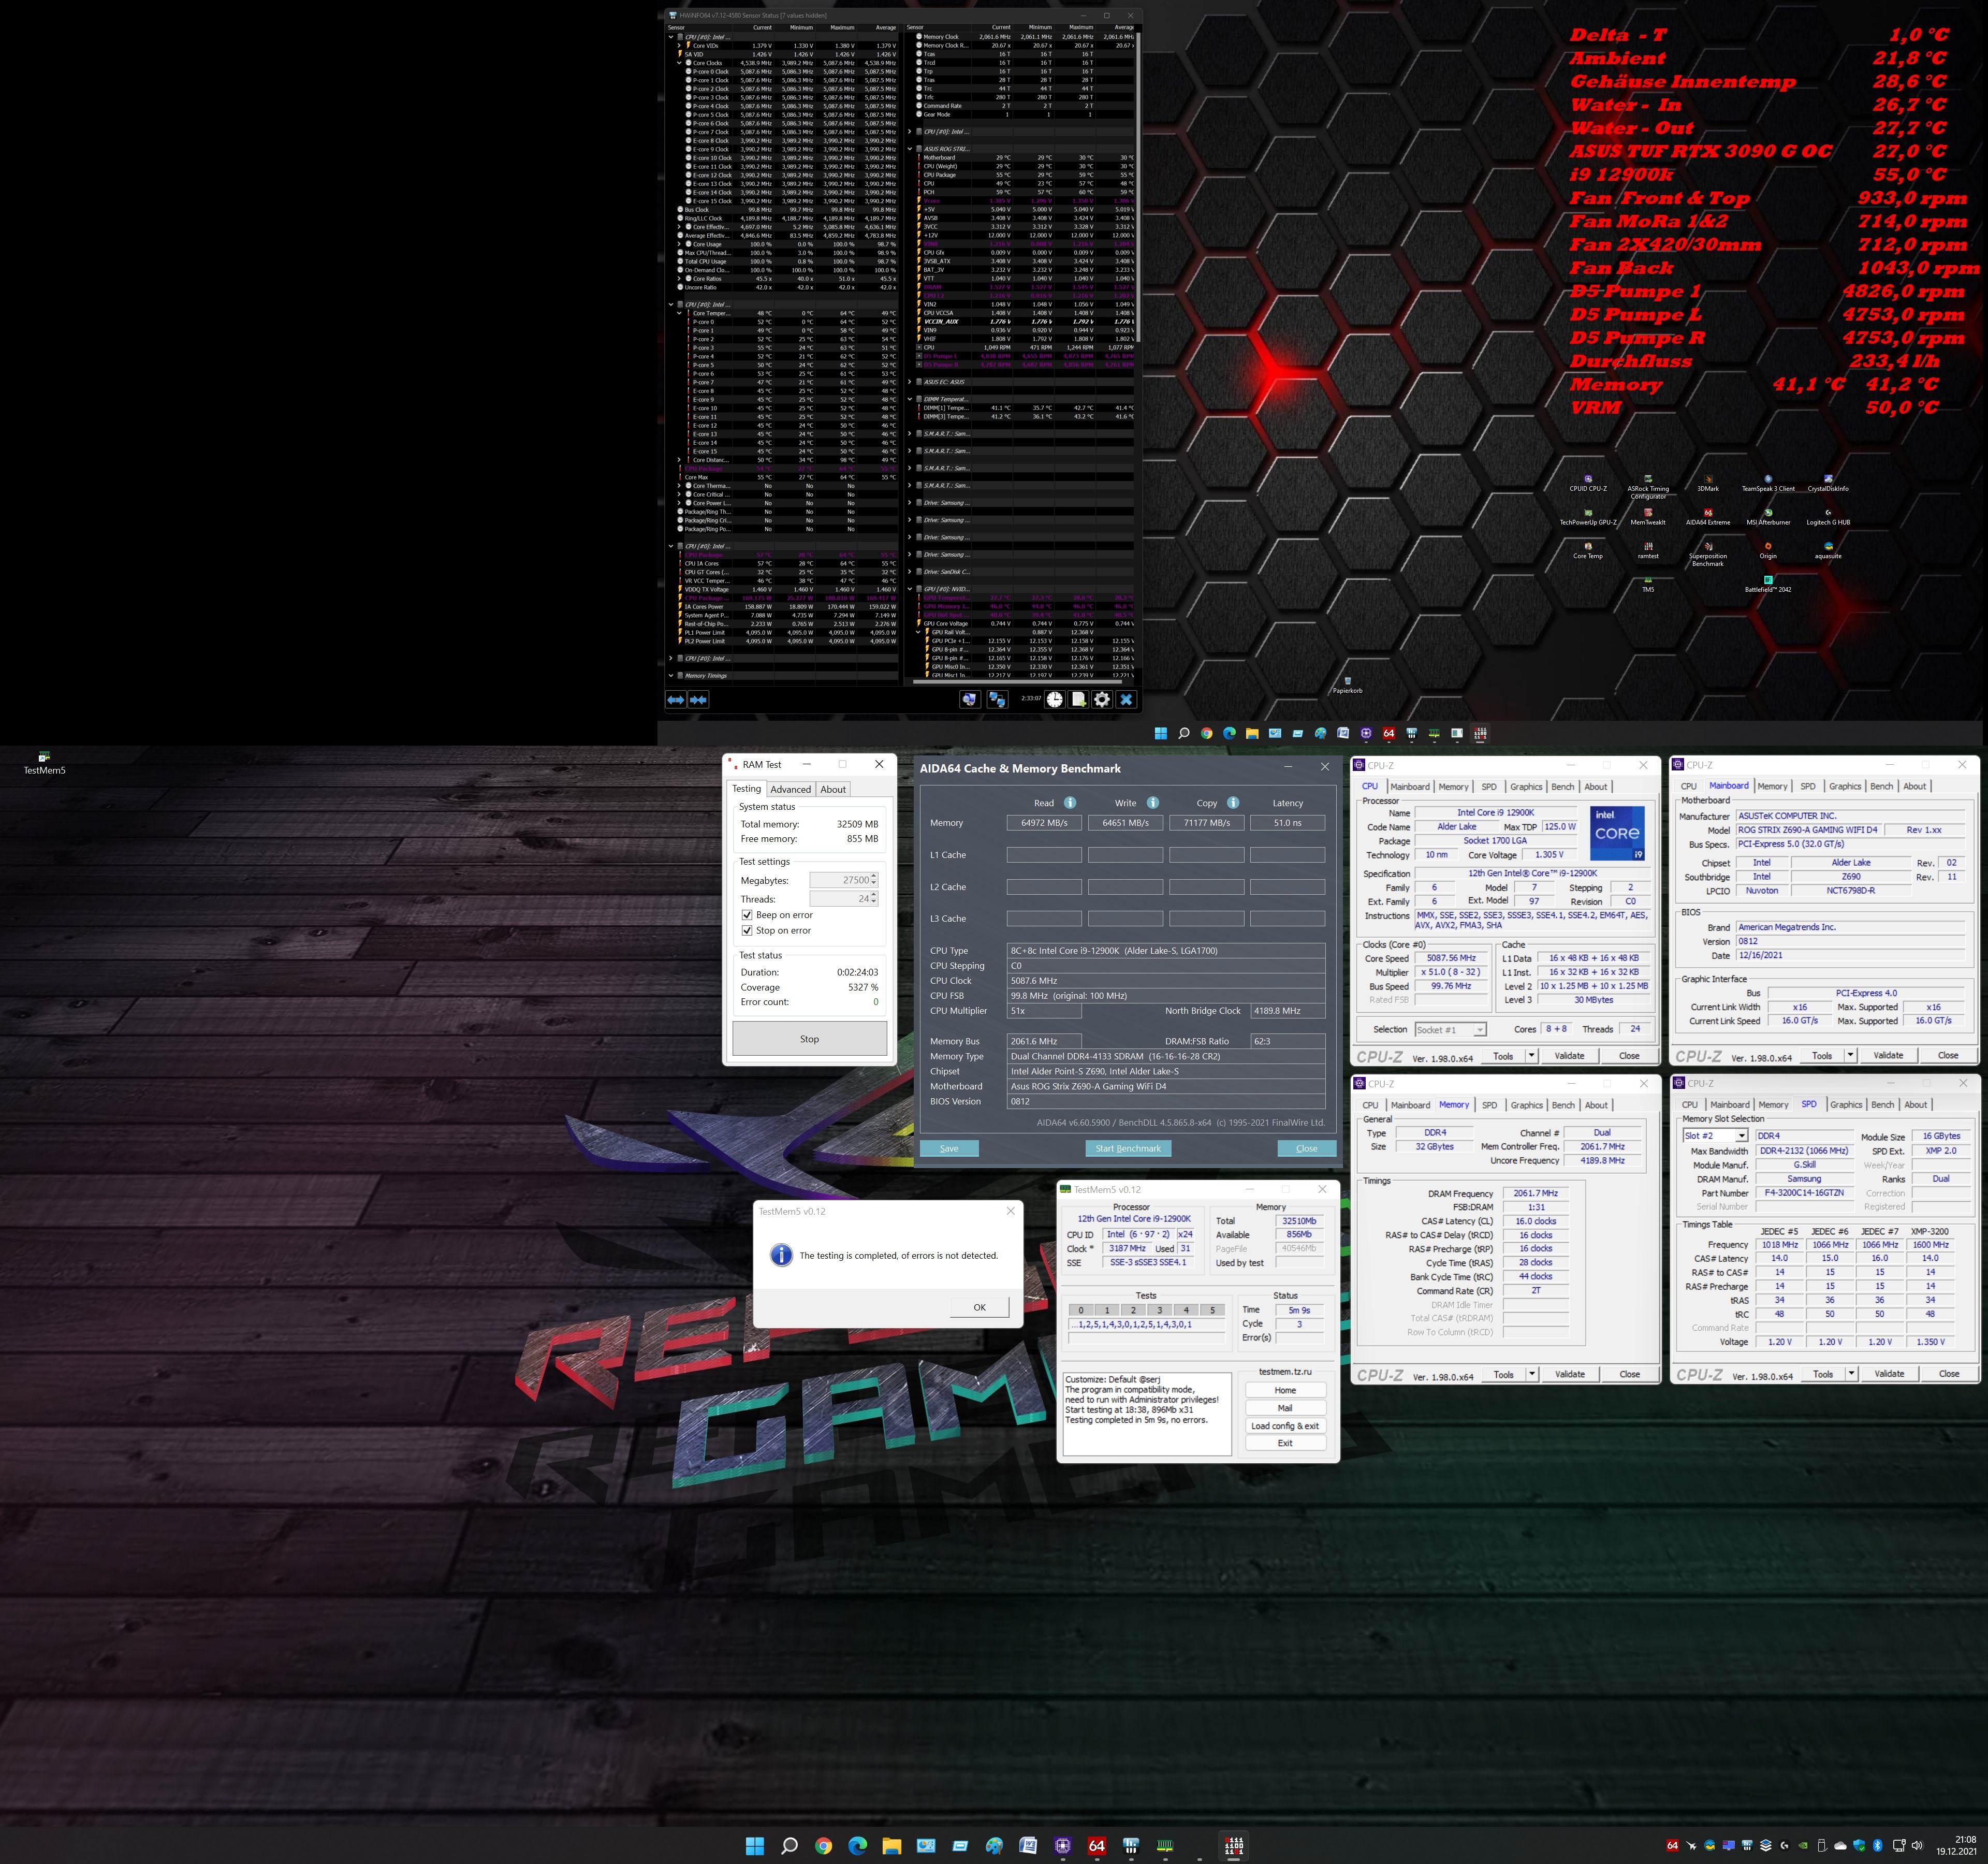Open Superposition Benchmark shortcut
Screen dimensions: 1988x1864
1708,554
